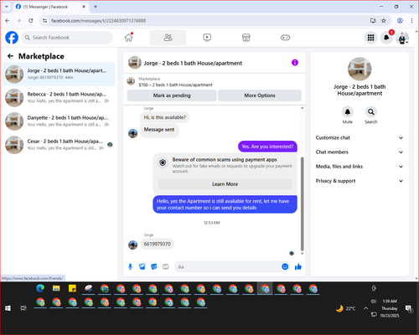Send a thumbs-up like

click(x=298, y=266)
